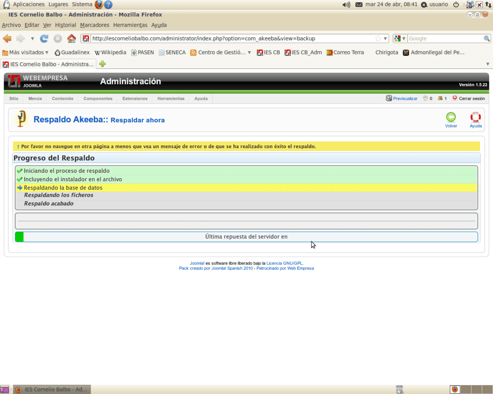Bookmark this page with the star icon
This screenshot has width=493, height=394.
coord(378,39)
